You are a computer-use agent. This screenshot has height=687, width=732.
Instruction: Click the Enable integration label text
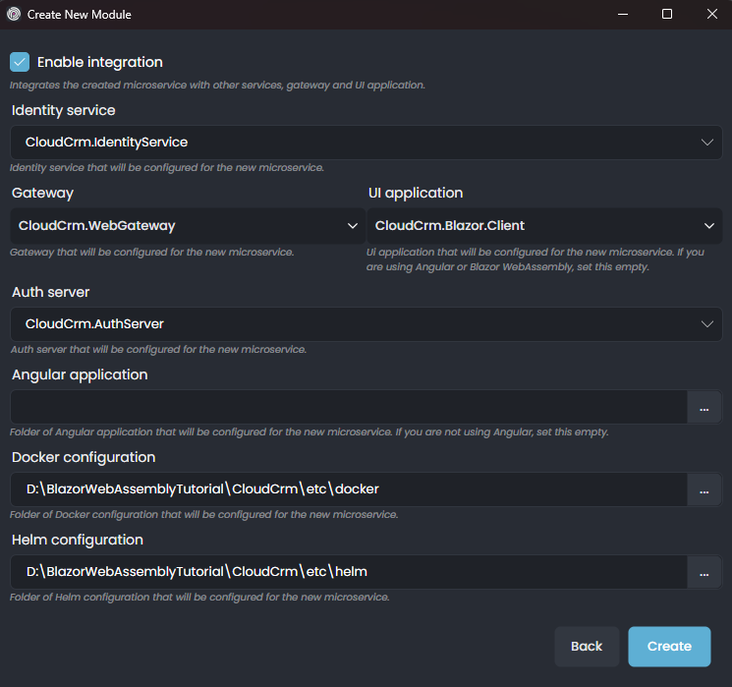click(x=99, y=62)
